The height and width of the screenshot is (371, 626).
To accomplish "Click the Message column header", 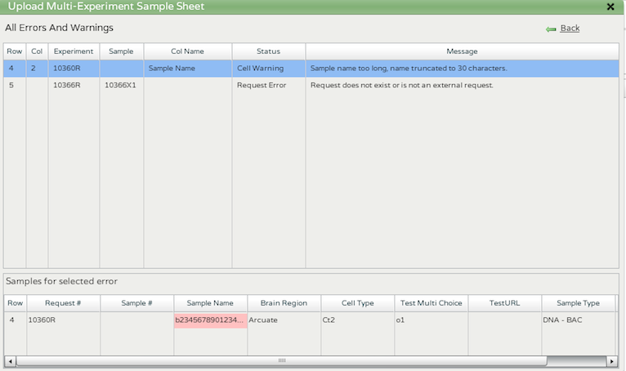I will tap(462, 51).
